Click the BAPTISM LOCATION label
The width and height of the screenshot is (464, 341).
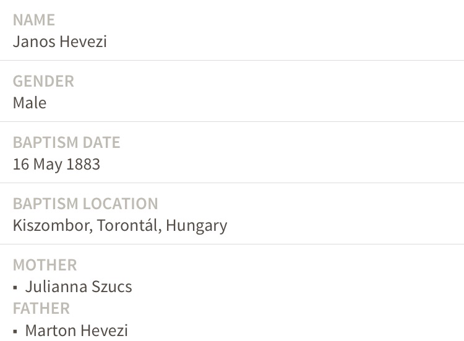click(85, 204)
